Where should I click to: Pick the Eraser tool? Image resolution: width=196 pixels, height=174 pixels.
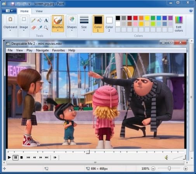pos(34,27)
